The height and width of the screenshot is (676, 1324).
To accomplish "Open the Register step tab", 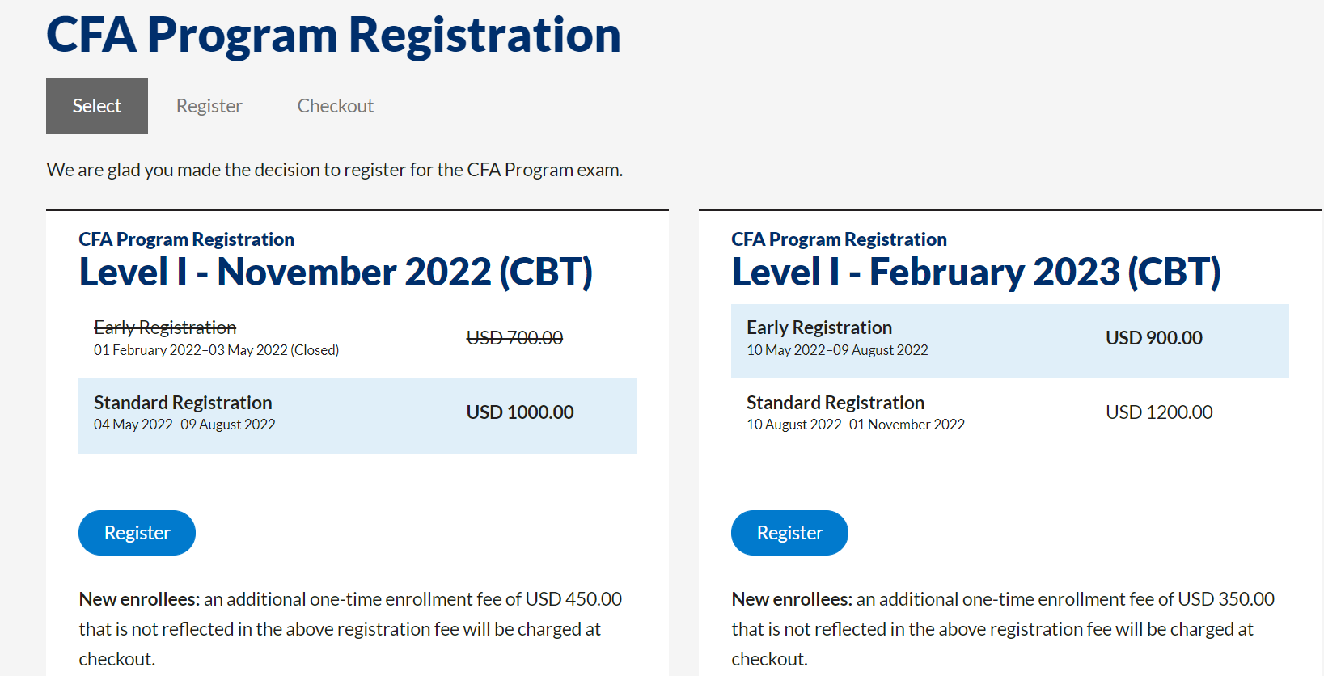I will point(209,106).
